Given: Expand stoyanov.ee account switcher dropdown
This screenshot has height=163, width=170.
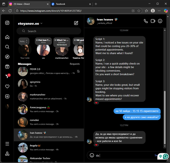Looking at the screenshot, I should pos(41,23).
